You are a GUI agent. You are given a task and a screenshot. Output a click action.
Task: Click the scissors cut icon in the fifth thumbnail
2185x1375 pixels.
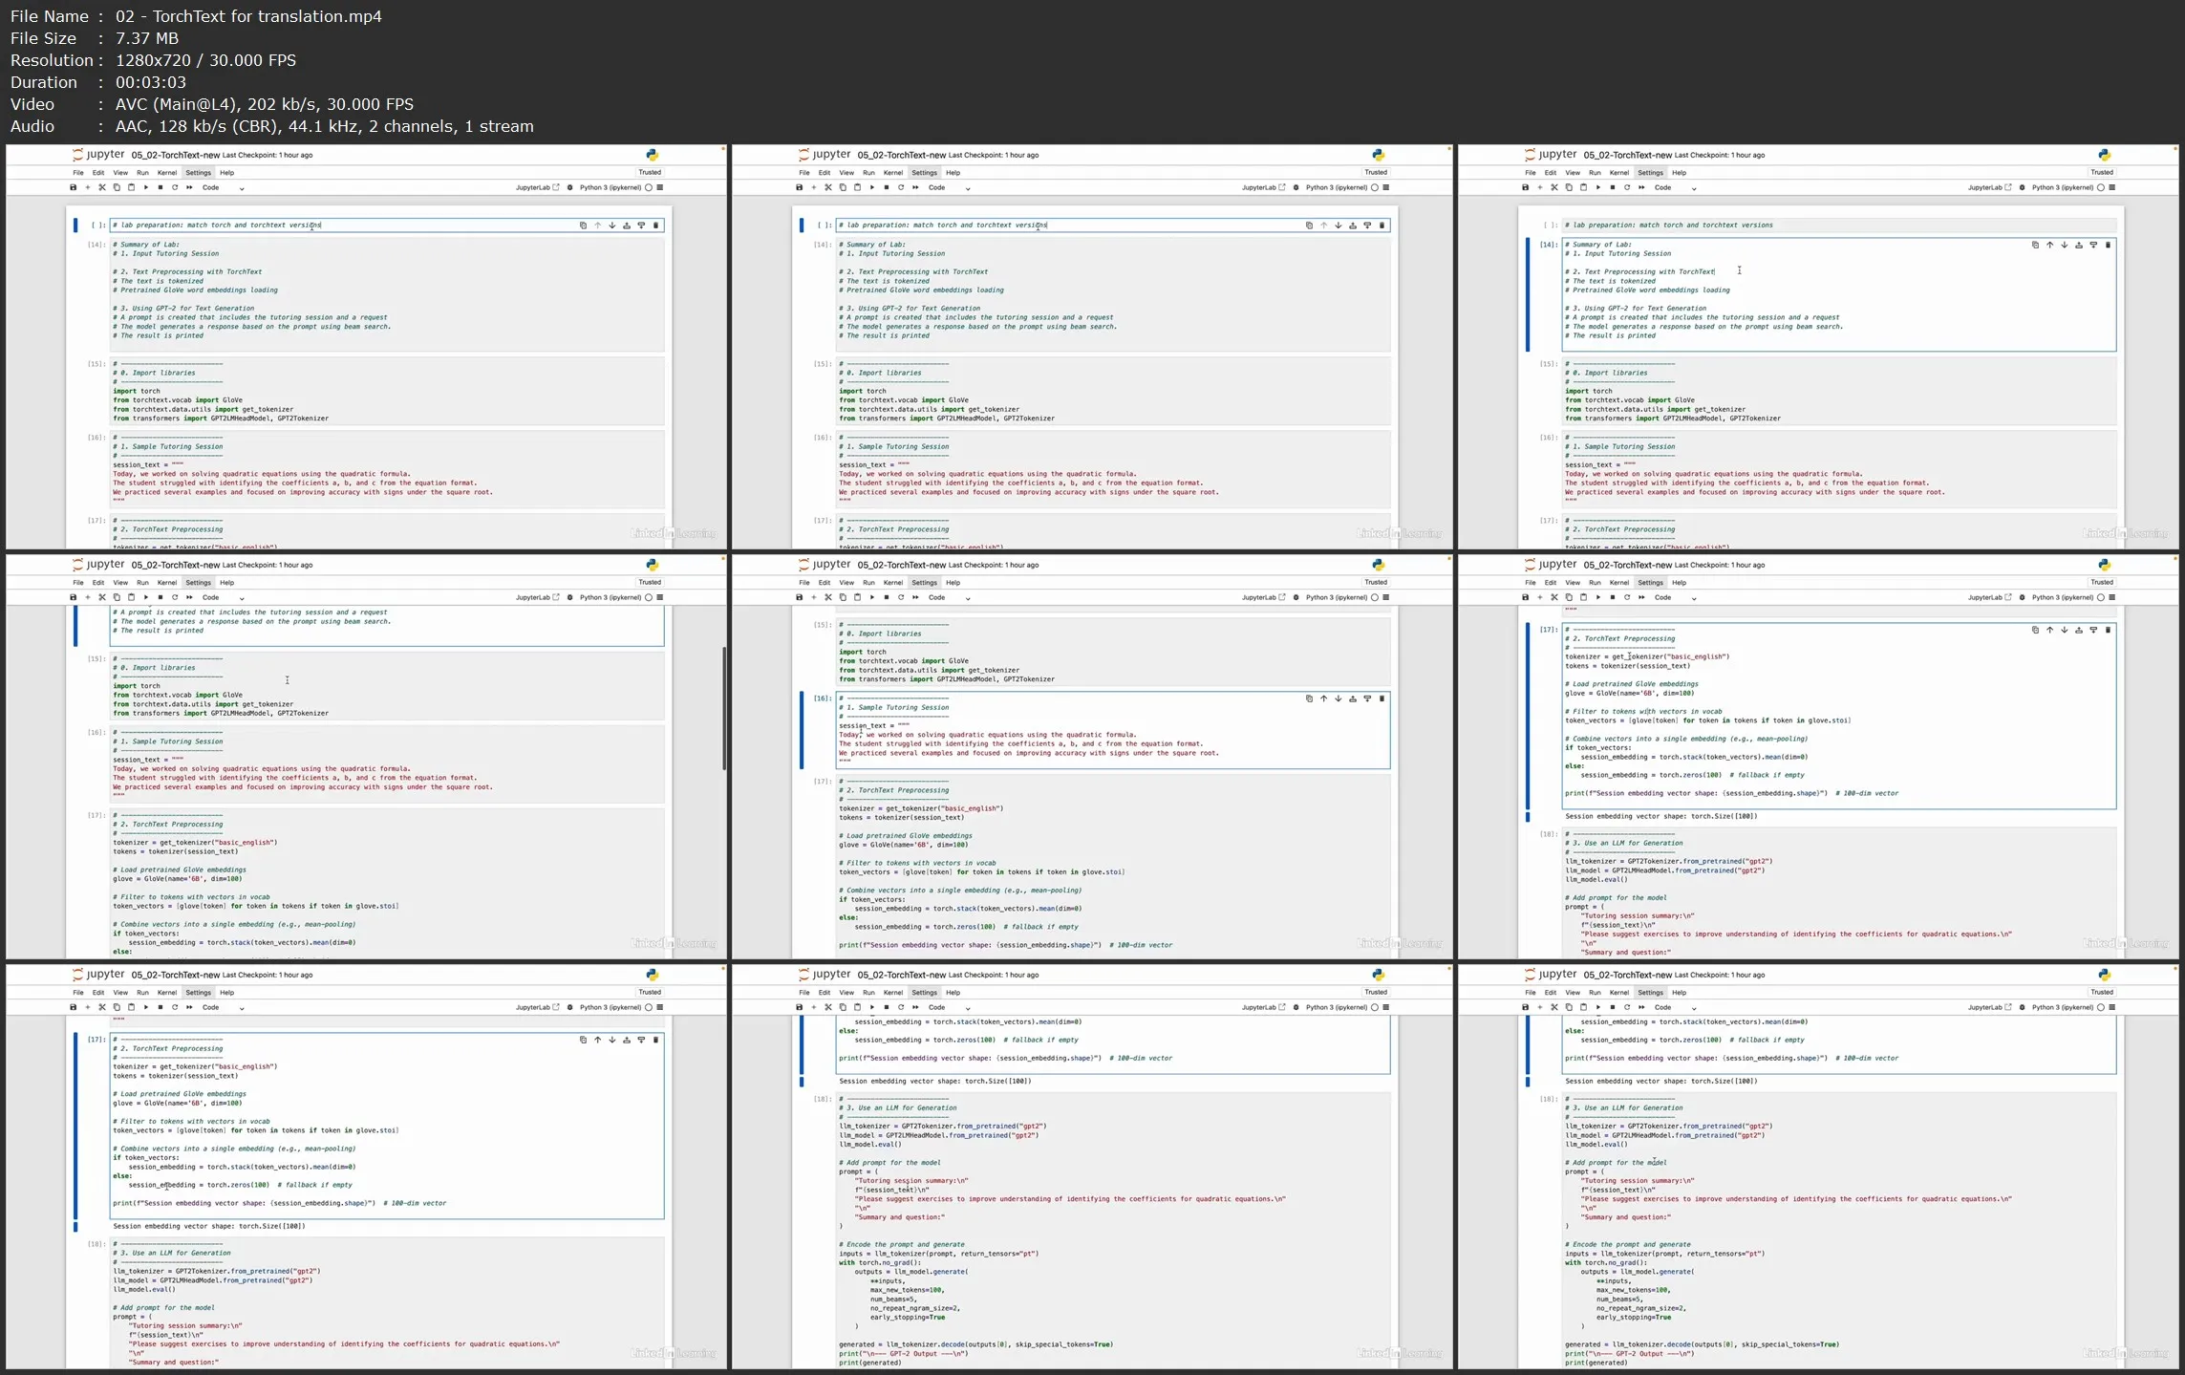828,597
